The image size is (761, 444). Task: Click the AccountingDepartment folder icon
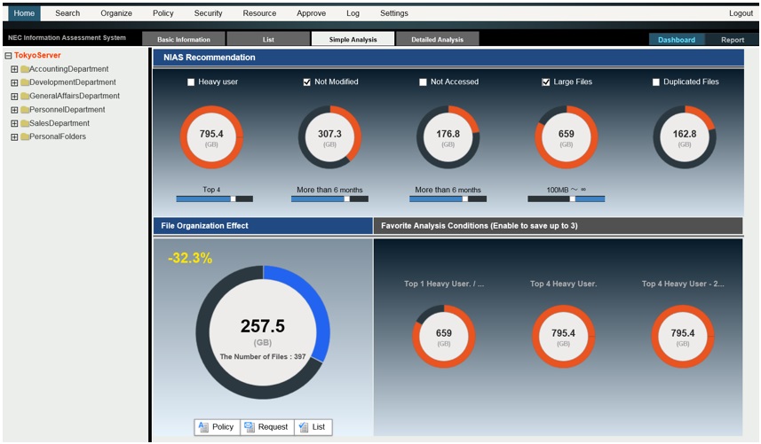pos(25,69)
